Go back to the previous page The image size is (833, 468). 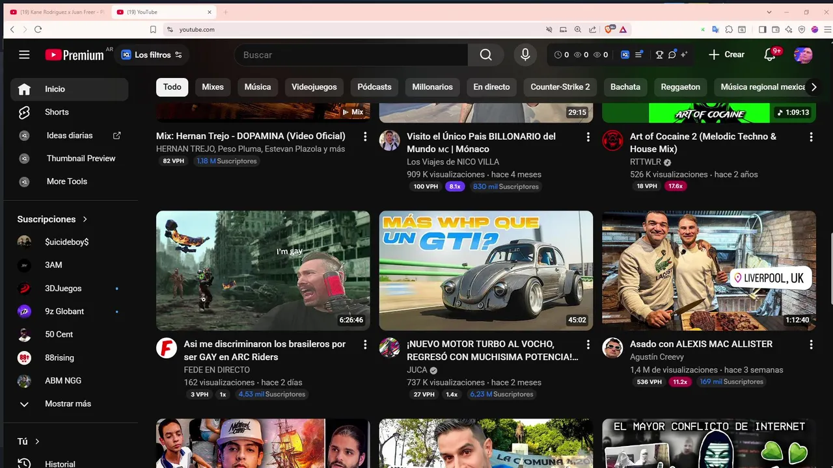(12, 29)
